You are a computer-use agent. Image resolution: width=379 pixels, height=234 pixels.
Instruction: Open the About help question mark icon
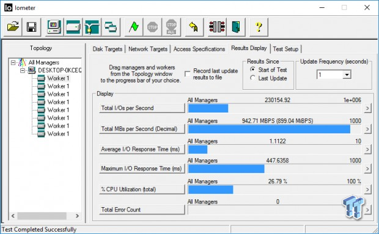point(259,27)
